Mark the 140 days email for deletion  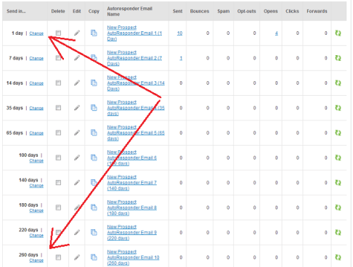pyautogui.click(x=58, y=183)
